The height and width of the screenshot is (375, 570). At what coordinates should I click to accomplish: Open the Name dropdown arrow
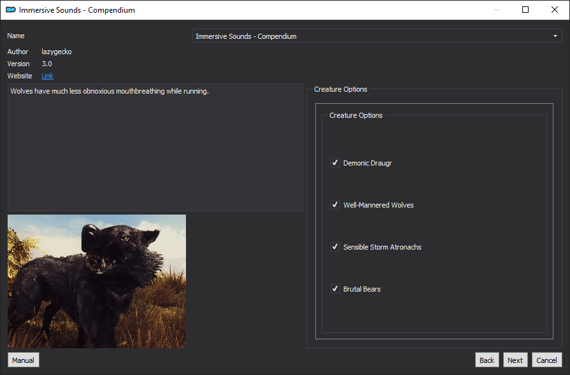pyautogui.click(x=555, y=36)
